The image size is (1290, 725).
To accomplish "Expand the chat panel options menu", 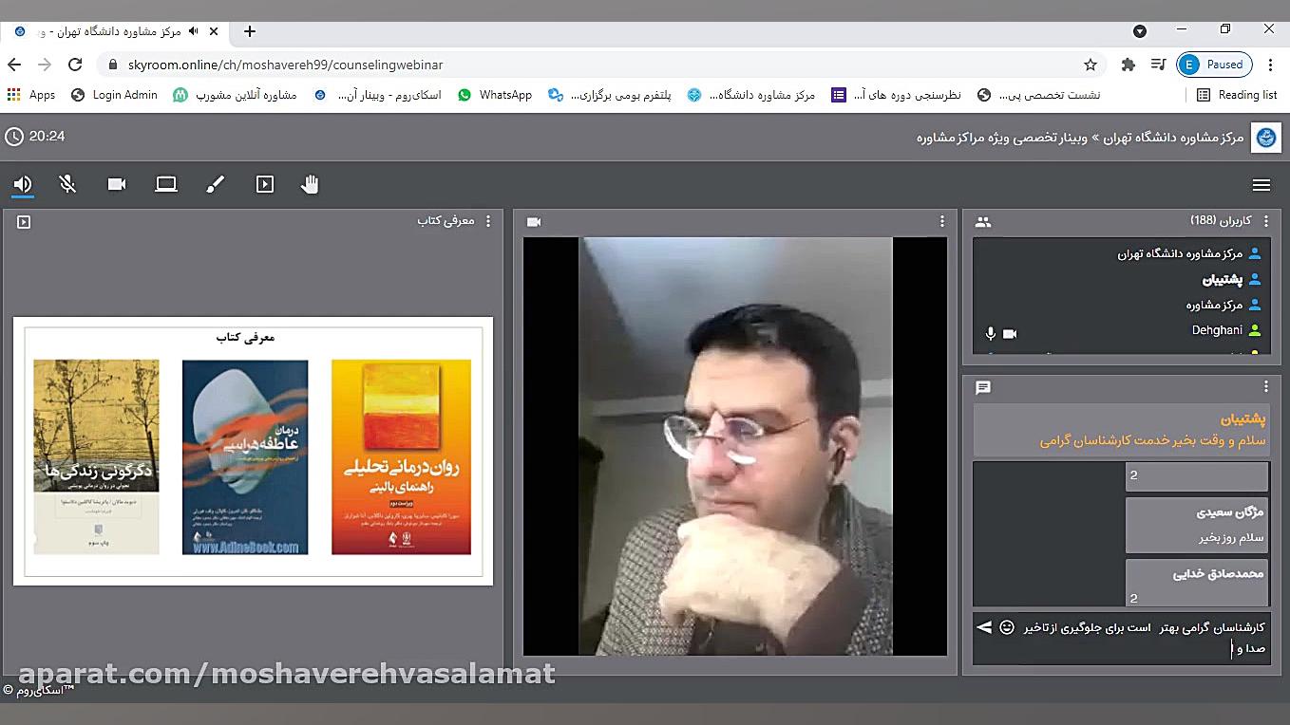I will (x=1265, y=387).
